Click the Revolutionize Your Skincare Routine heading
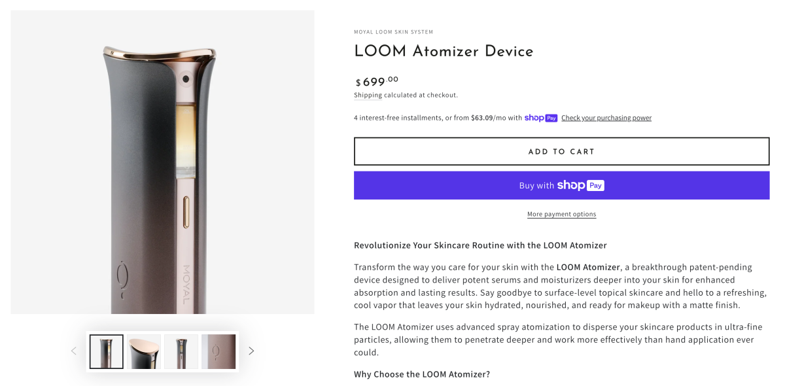 (480, 245)
